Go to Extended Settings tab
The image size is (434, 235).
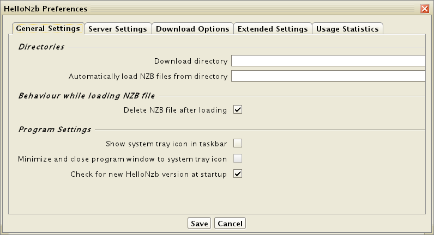(x=273, y=29)
